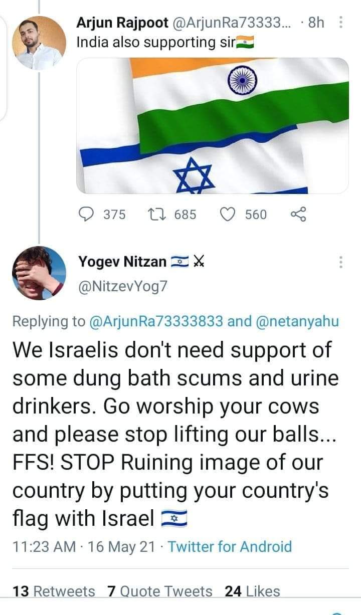Tap the Arjun Rajpoot display name

point(123,23)
